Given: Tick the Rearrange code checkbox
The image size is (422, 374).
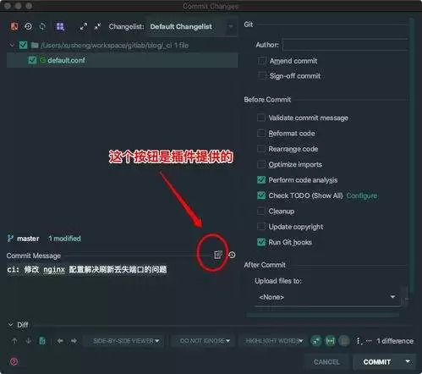Looking at the screenshot, I should click(x=261, y=149).
